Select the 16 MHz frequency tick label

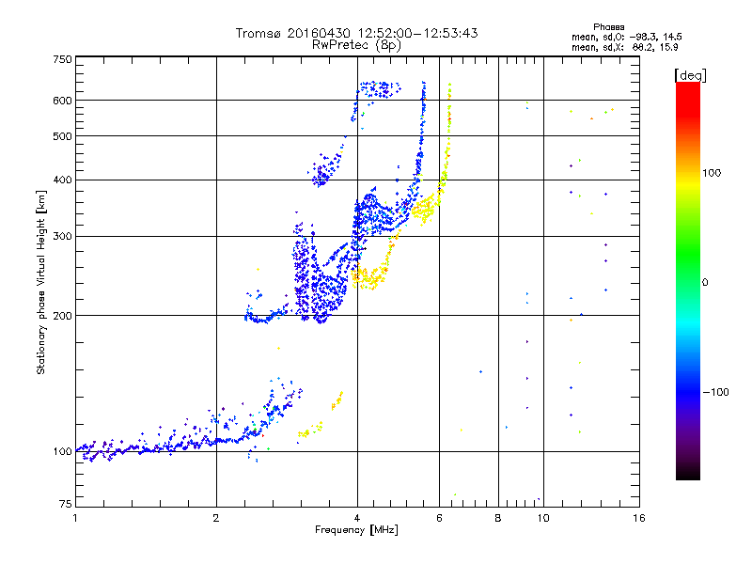click(x=639, y=518)
